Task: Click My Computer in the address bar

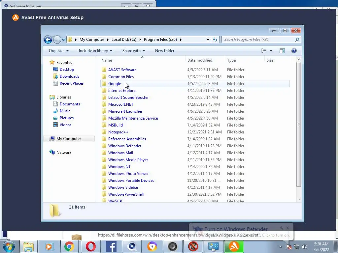Action: (92, 40)
